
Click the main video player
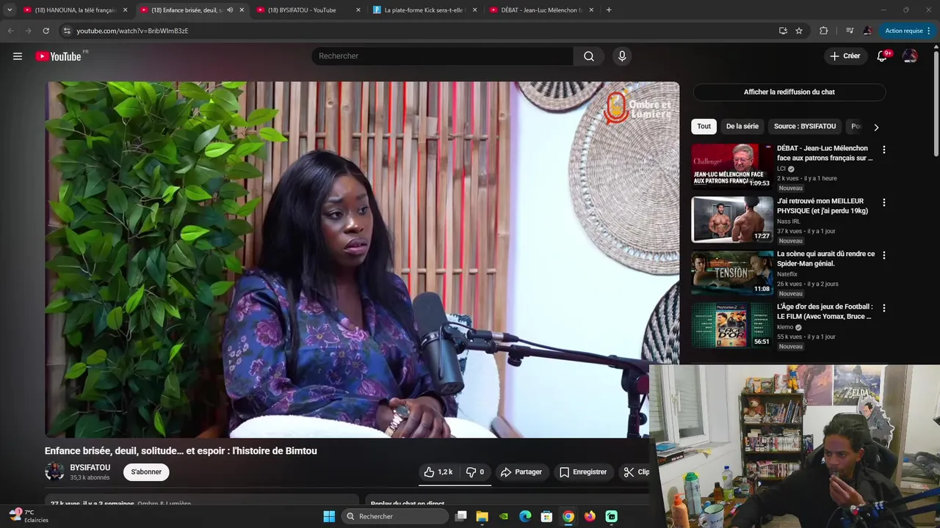(x=362, y=260)
